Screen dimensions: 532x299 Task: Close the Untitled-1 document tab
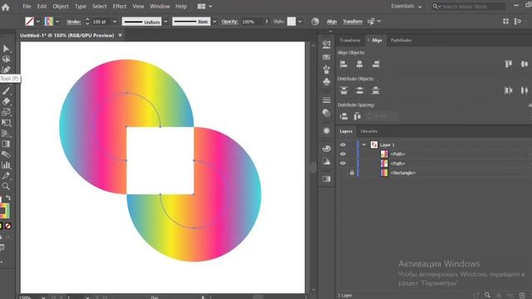coord(120,35)
